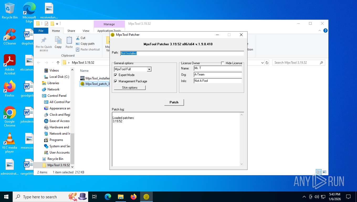Select MpxTool_patch file in list
This screenshot has height=202, width=357.
[95, 84]
